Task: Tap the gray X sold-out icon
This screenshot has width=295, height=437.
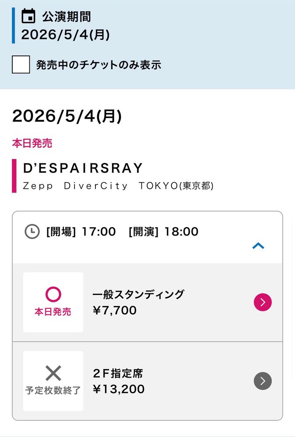Action: click(53, 373)
